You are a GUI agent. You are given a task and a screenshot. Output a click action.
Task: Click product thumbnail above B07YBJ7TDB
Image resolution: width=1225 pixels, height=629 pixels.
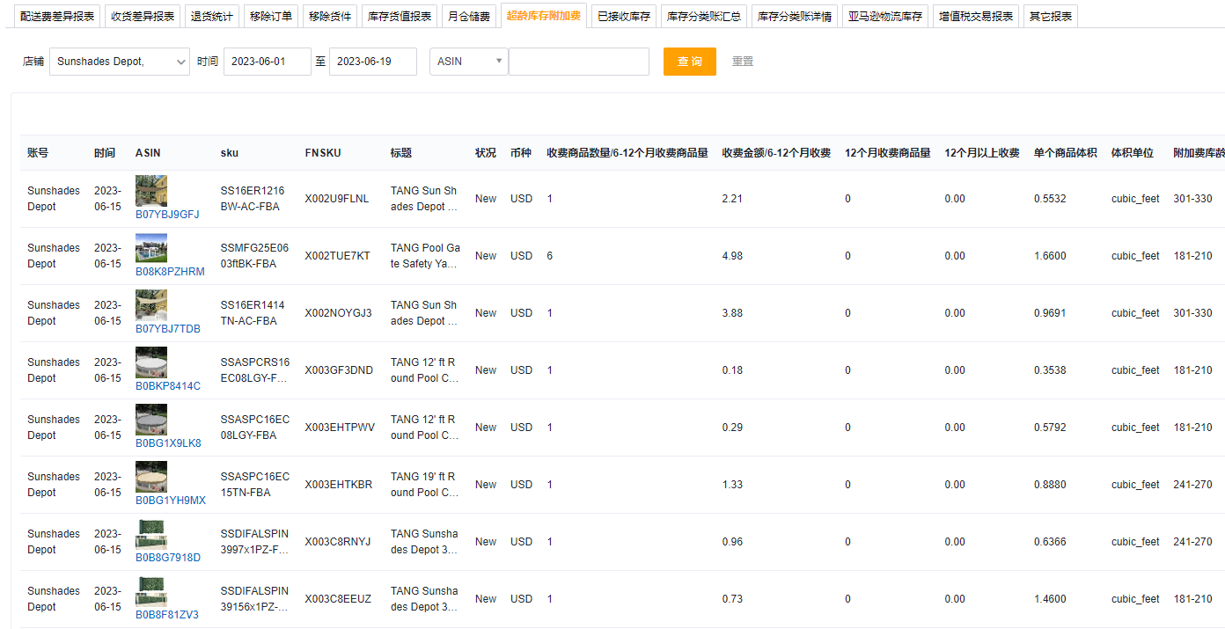coord(151,305)
